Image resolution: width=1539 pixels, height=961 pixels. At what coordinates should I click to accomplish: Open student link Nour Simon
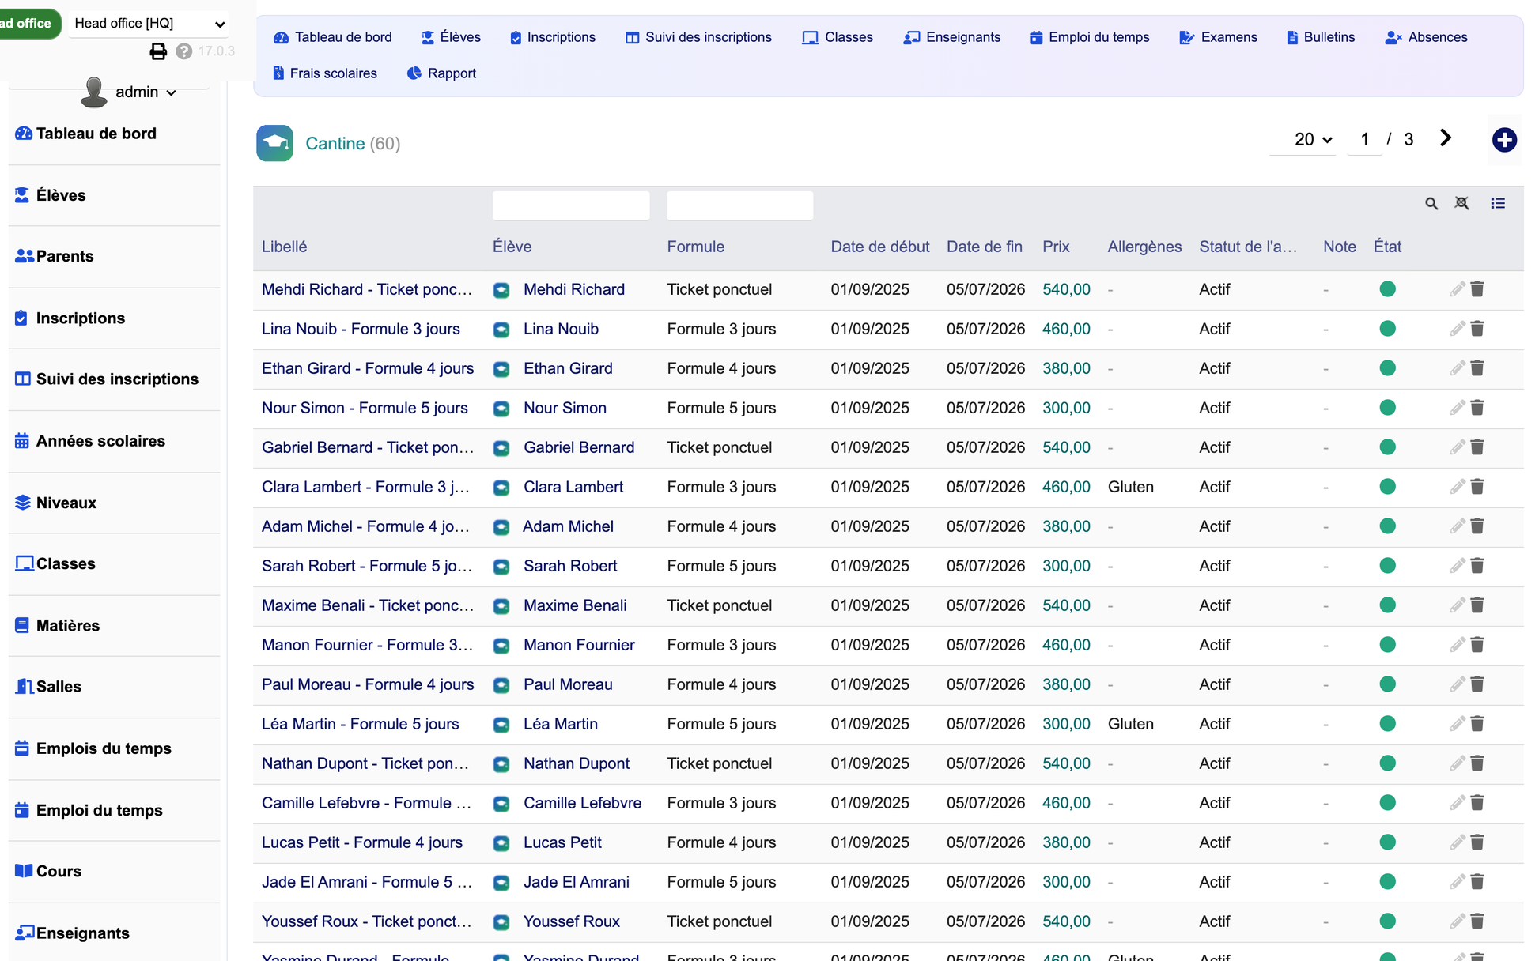click(x=565, y=408)
